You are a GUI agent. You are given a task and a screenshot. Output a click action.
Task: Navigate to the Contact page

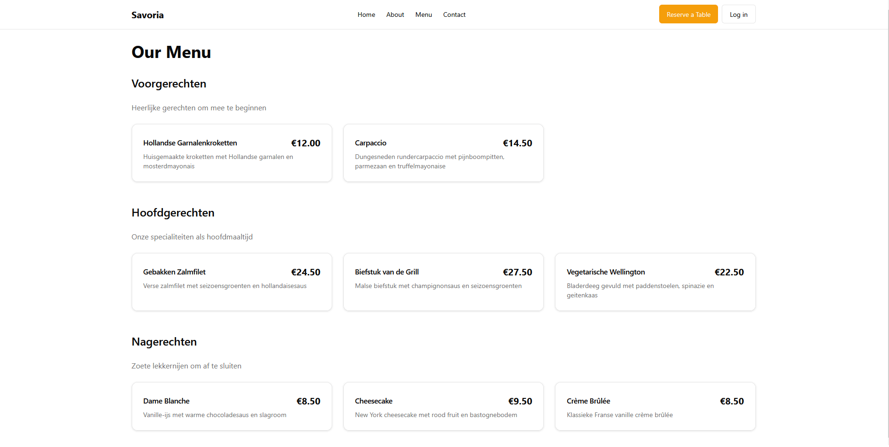click(x=454, y=14)
